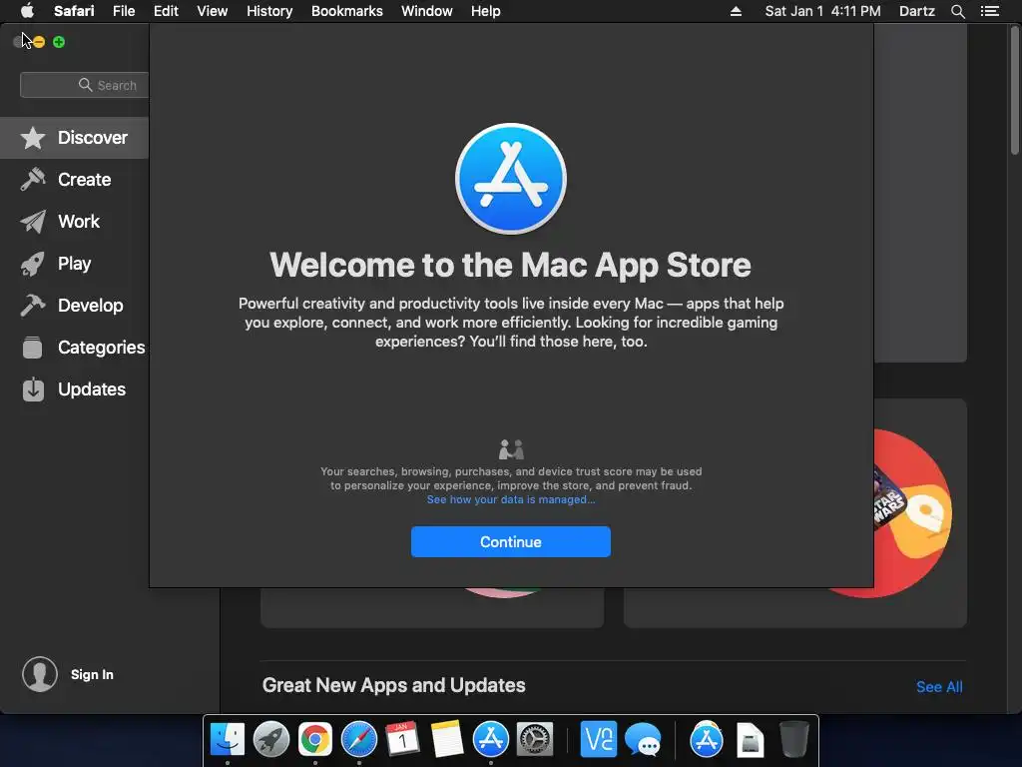
Task: Click the green zoom window button
Action: tap(59, 42)
